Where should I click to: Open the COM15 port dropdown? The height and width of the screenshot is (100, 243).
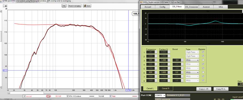pos(160,95)
